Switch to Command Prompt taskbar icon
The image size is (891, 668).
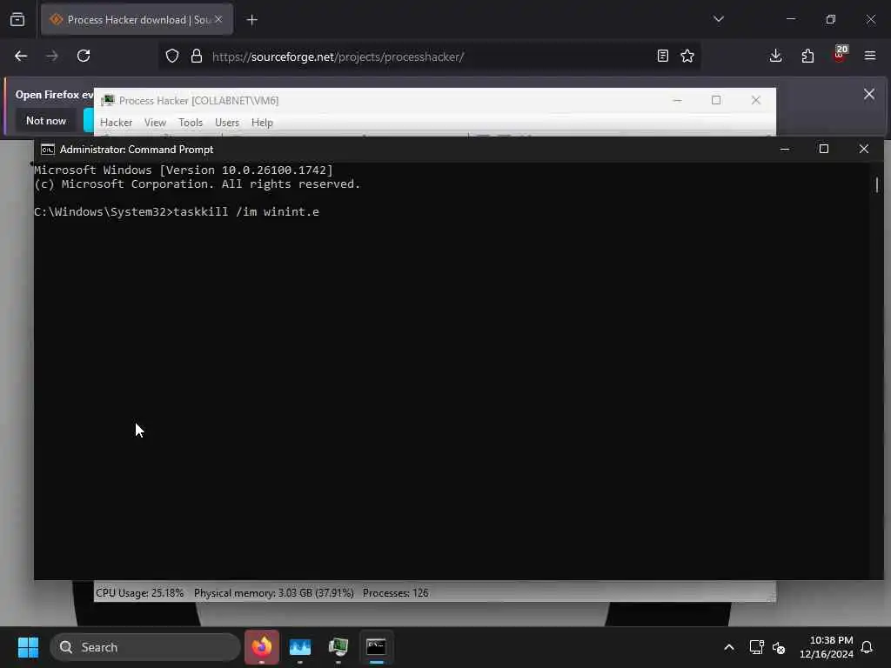click(x=376, y=647)
